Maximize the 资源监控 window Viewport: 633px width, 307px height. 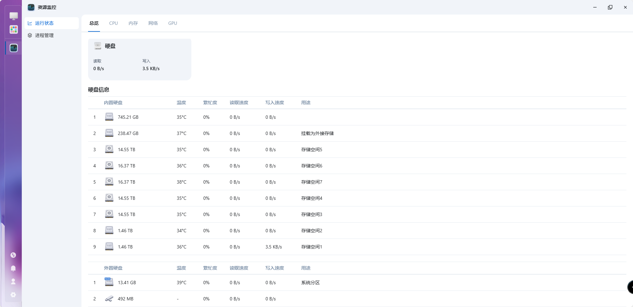coord(610,7)
